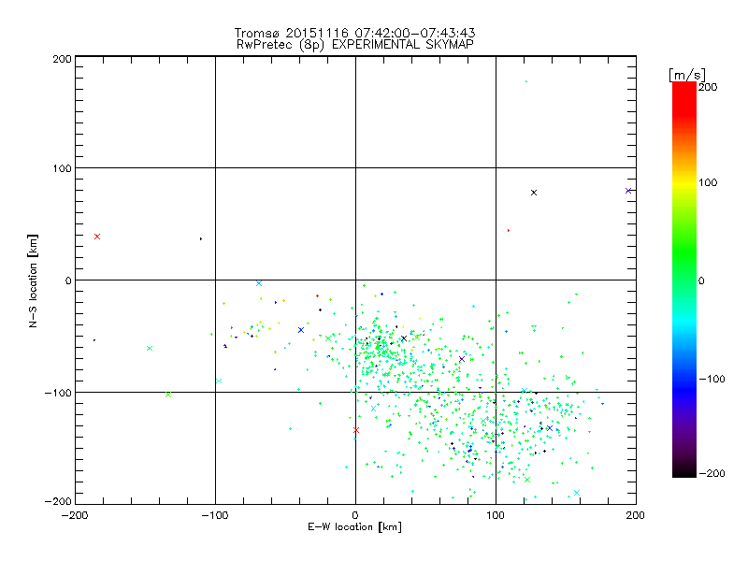Screen dimensions: 748x561
Task: Click x-axis tick label "0"
Action: tap(355, 515)
